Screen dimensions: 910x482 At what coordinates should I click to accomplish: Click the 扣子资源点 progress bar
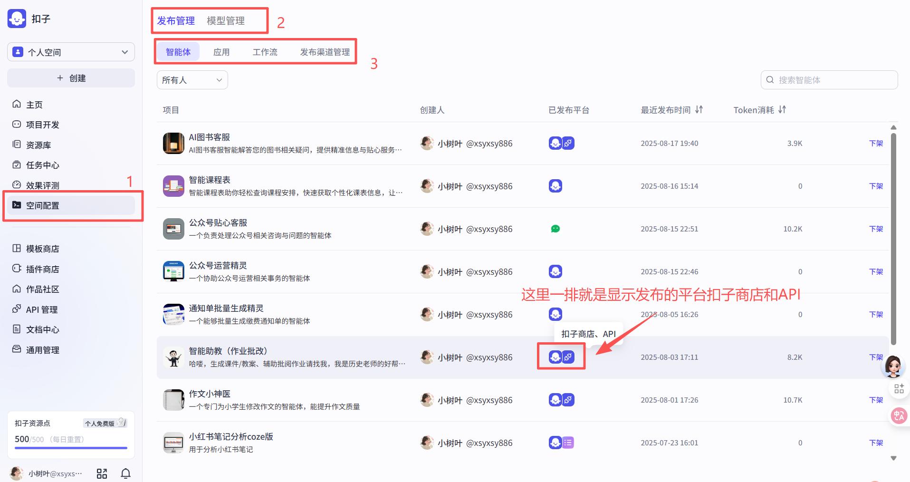pyautogui.click(x=69, y=448)
